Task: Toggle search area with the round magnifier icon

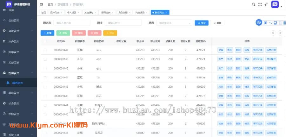Action: pyautogui.click(x=273, y=33)
